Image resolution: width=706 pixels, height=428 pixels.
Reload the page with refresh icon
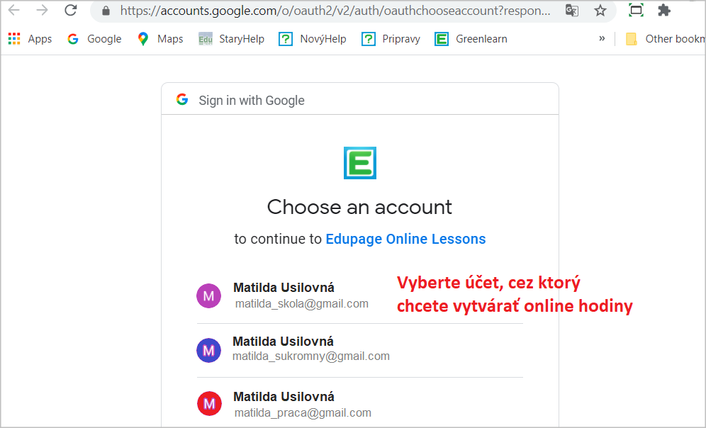(x=71, y=10)
